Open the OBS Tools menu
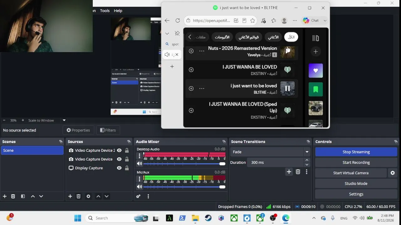401x225 pixels. click(x=105, y=11)
